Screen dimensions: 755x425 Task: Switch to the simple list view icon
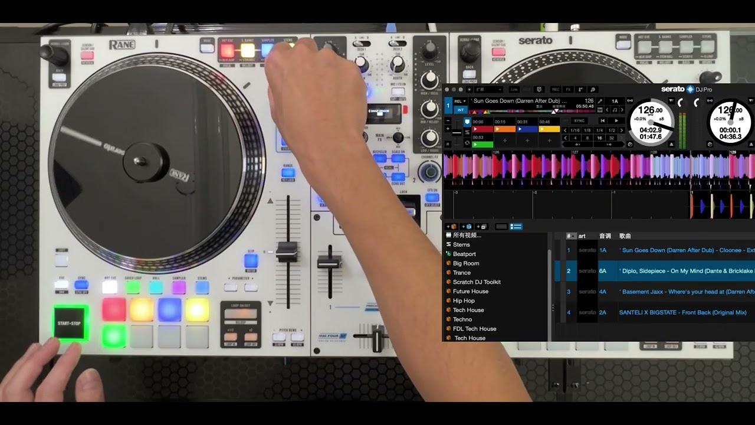(501, 227)
